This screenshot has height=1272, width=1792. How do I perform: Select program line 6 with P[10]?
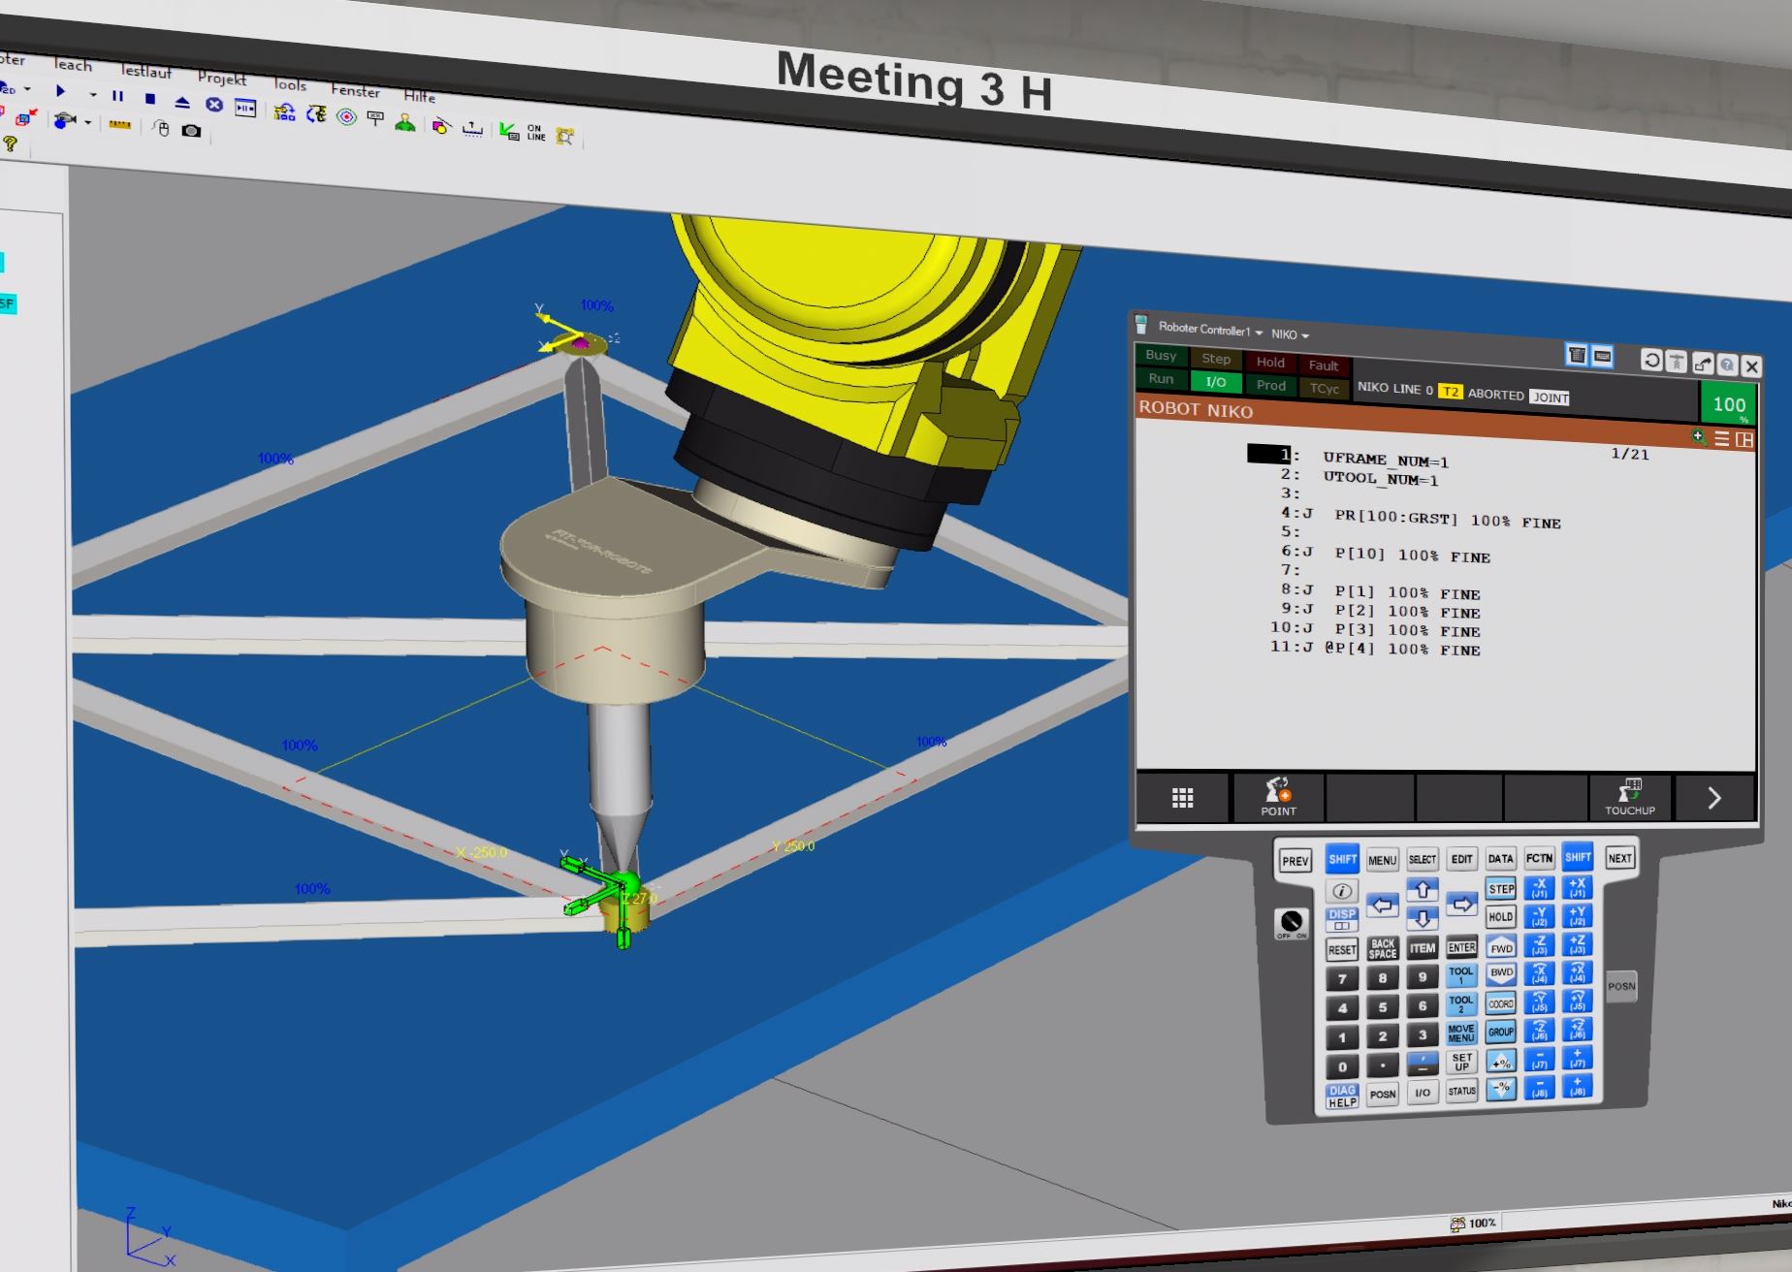pos(1386,555)
